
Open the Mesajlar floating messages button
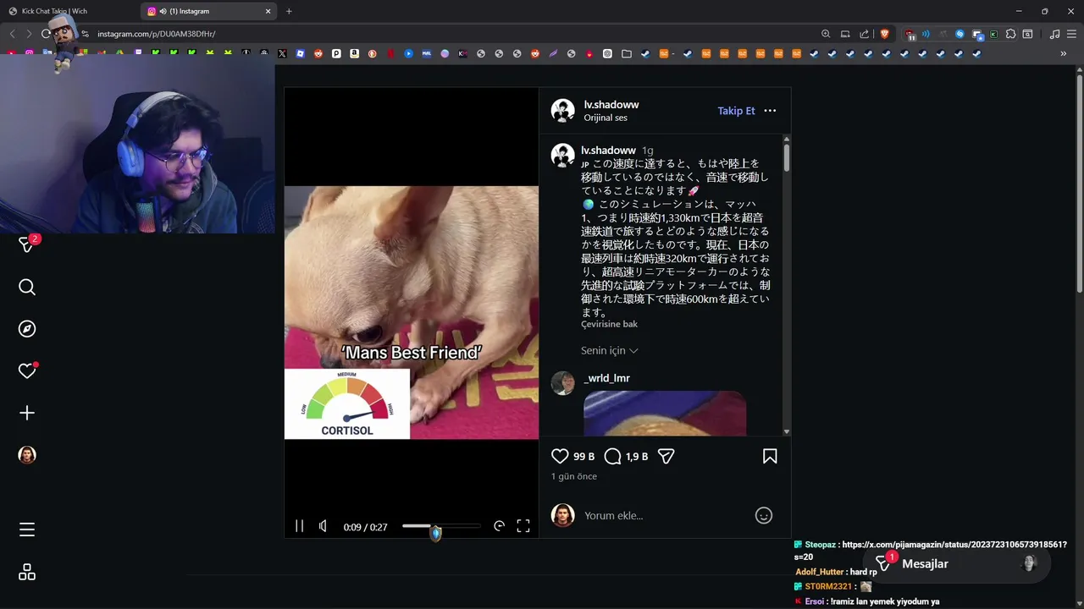pos(957,564)
